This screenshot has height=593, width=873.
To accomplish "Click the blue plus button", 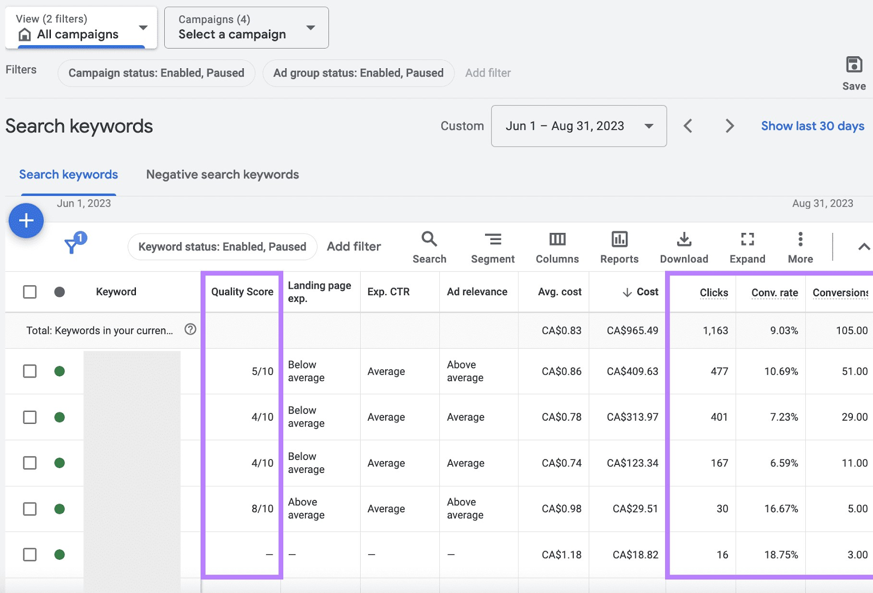I will click(x=26, y=220).
